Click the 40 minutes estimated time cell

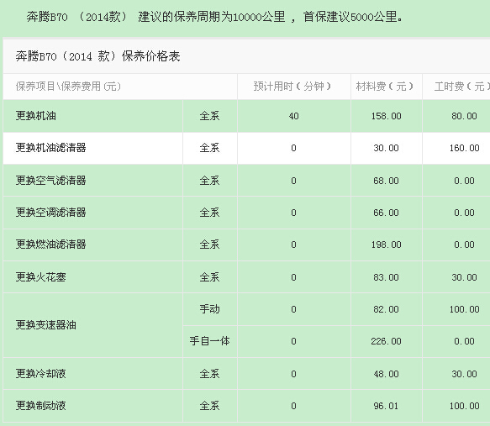click(294, 116)
